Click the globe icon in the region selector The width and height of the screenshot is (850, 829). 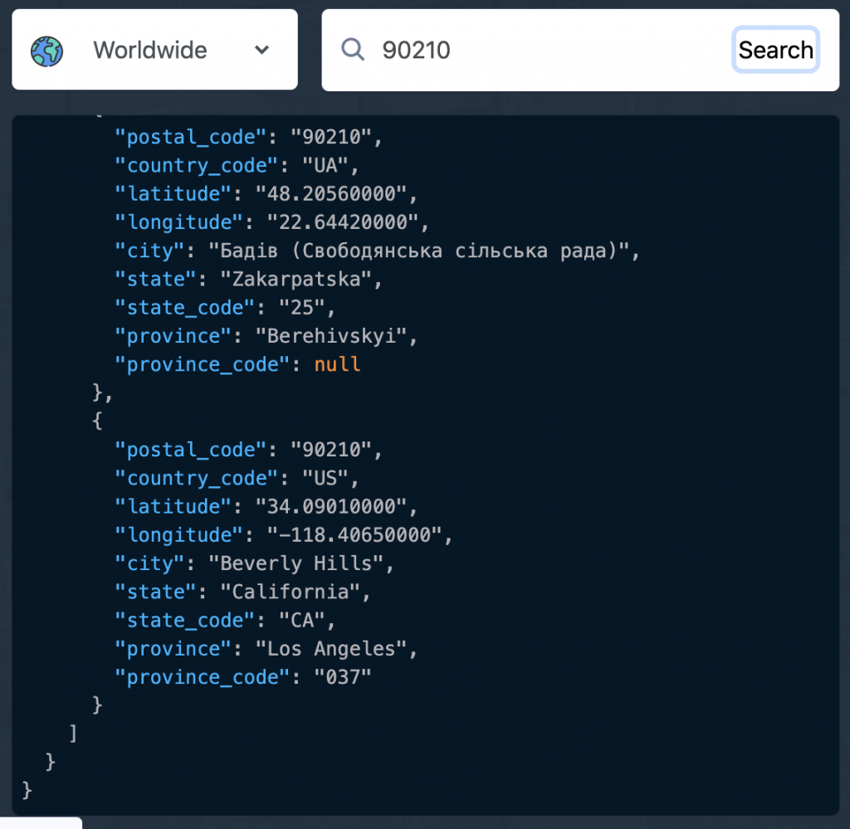click(x=46, y=51)
